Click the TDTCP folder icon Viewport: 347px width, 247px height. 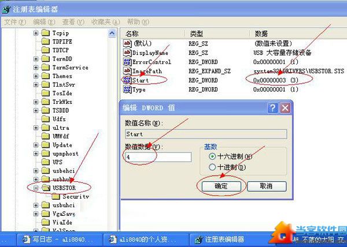click(46, 50)
